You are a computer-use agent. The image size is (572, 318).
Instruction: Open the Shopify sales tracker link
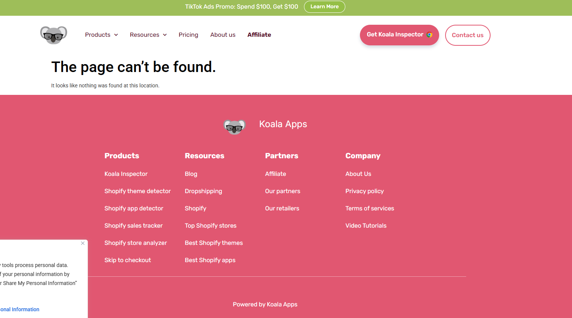[133, 226]
